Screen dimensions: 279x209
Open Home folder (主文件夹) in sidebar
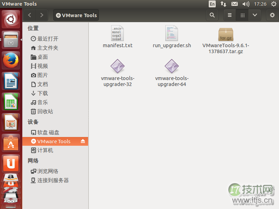coord(55,48)
